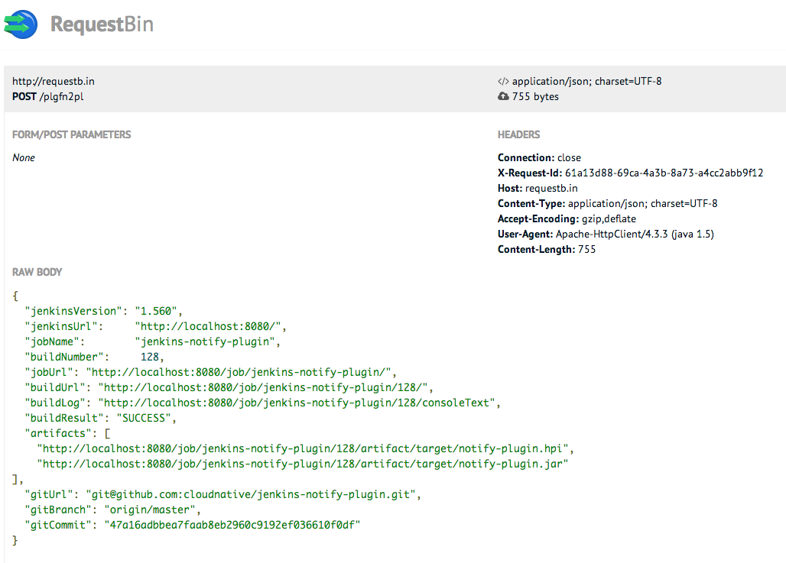Click the User-Agent Apache-HttpClient header
This screenshot has height=563, width=786.
pyautogui.click(x=606, y=235)
